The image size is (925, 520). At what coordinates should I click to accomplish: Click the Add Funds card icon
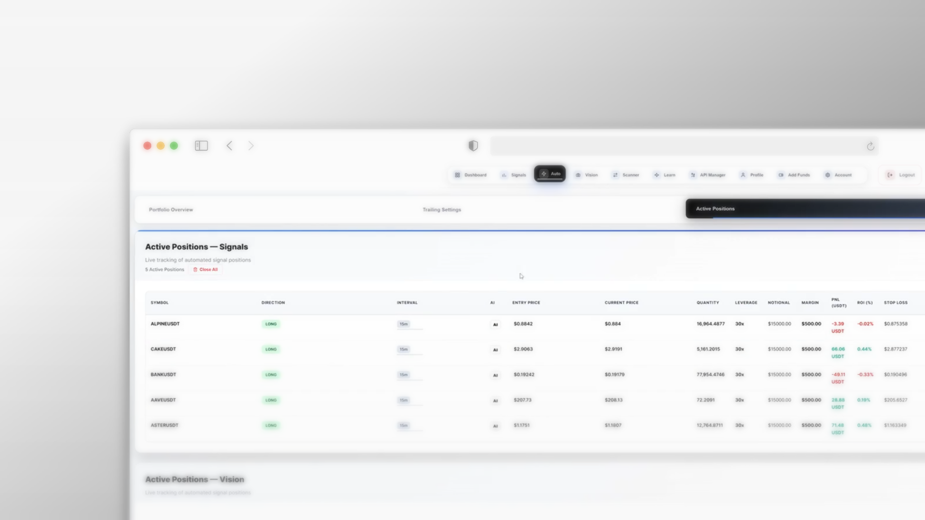[780, 175]
